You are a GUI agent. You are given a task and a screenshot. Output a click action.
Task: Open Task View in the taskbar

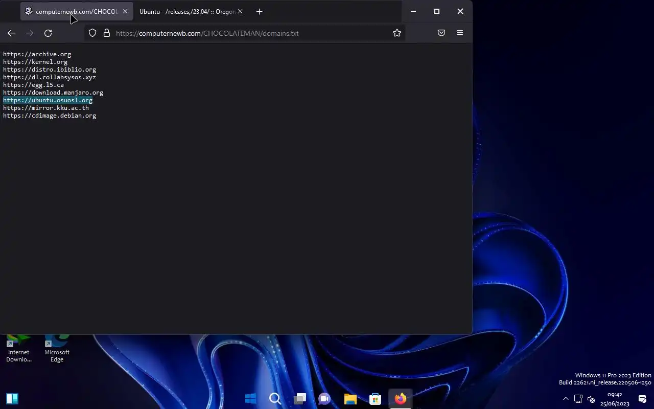[300, 398]
